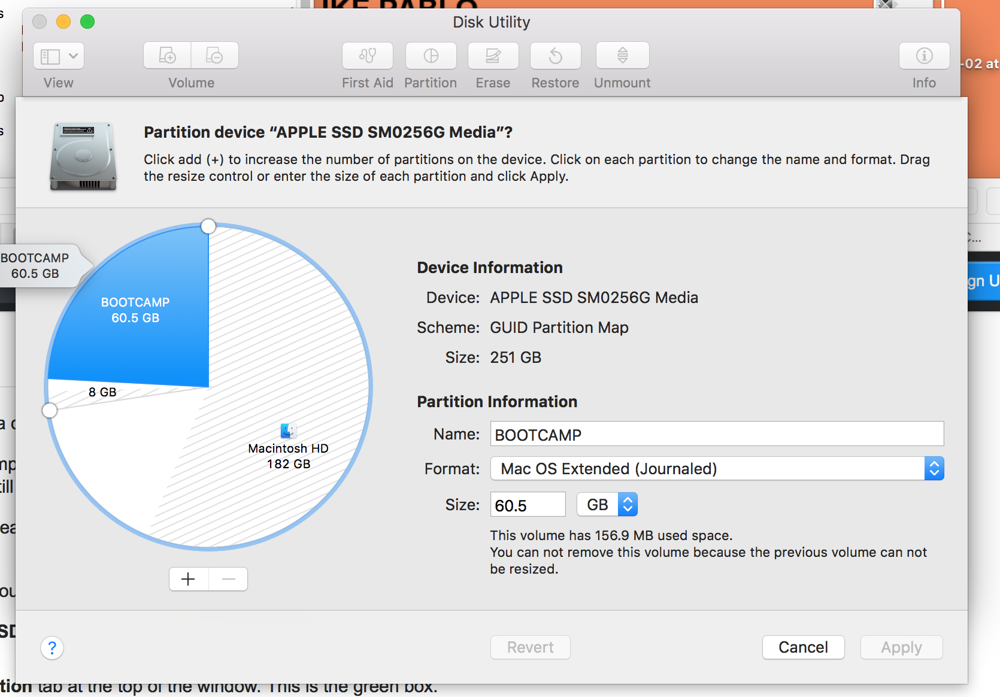Click the "Device Information" heading
This screenshot has height=697, width=1000.
click(490, 268)
